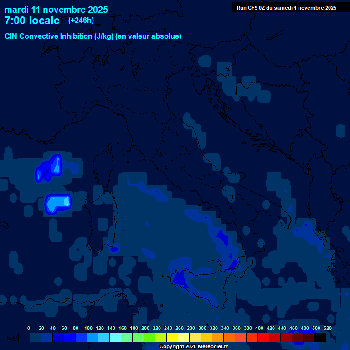Click the date title mardi 11 novembre 2025

coord(56,10)
